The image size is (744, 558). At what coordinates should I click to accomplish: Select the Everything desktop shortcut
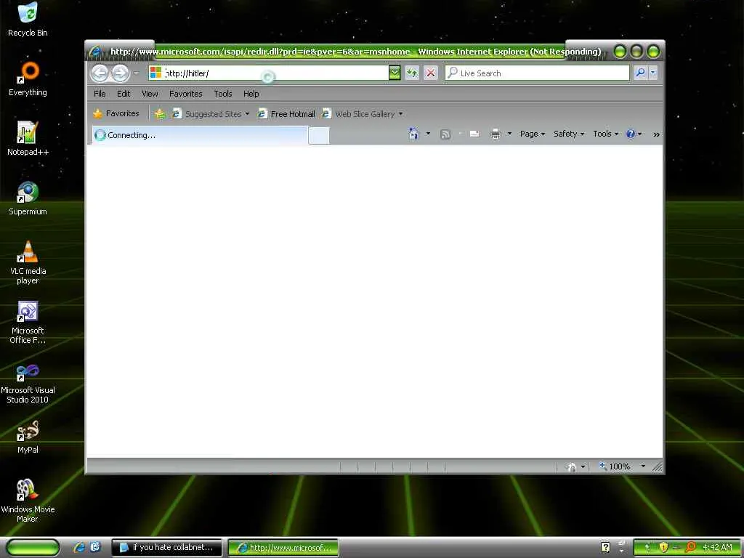click(28, 78)
